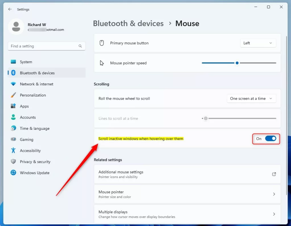Click the Network & internet wifi icon

tap(13, 84)
